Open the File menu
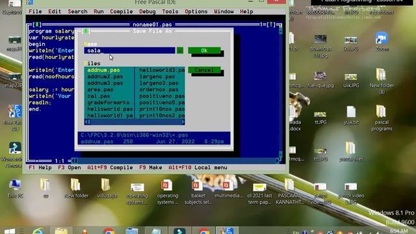Image resolution: width=416 pixels, height=234 pixels. pos(35,12)
